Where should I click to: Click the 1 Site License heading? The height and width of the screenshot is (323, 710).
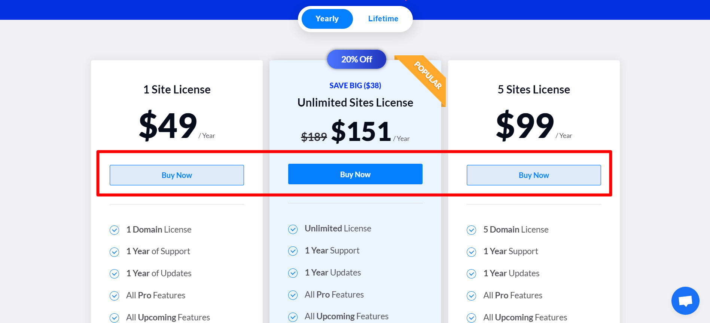click(177, 89)
